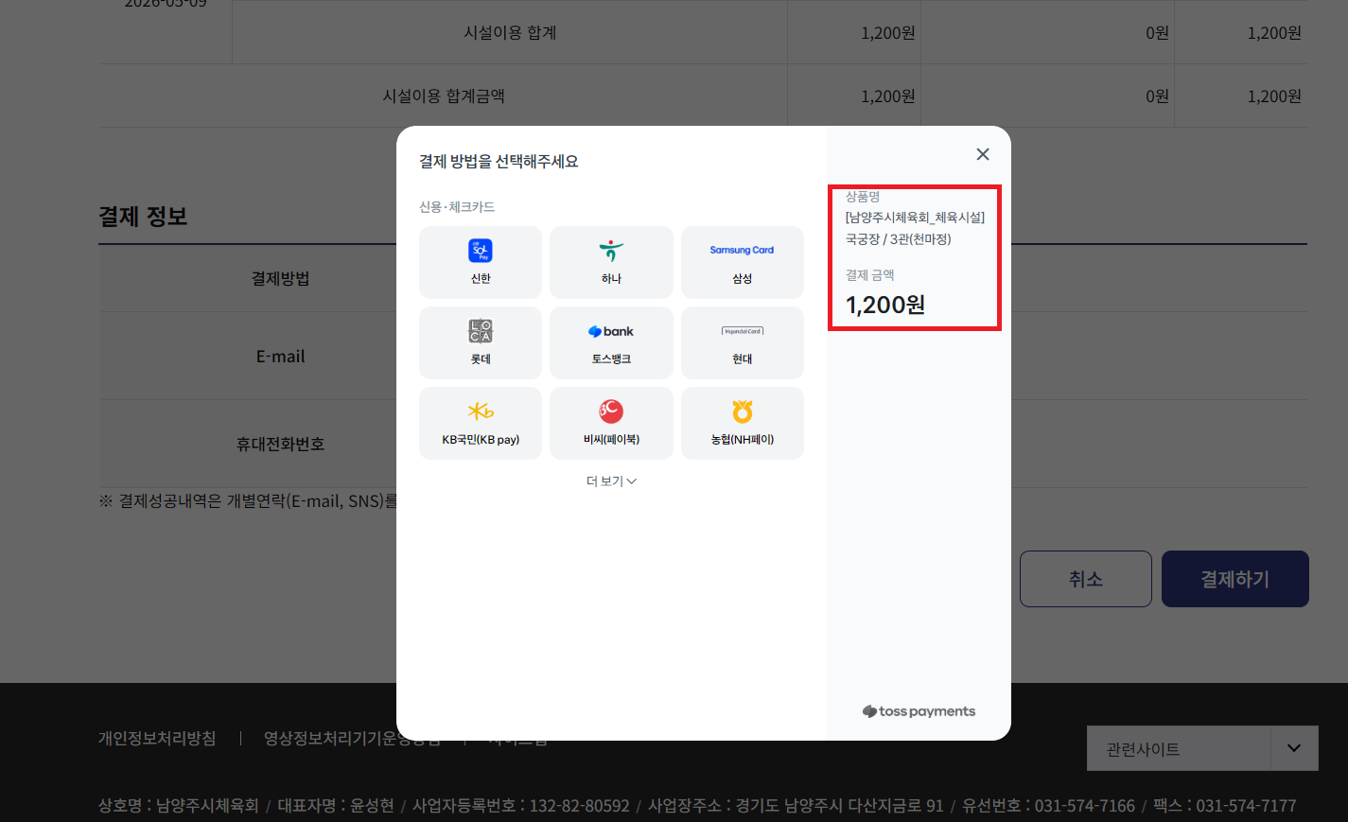Expand more cards with 더 보기
The image size is (1348, 822).
click(x=611, y=481)
